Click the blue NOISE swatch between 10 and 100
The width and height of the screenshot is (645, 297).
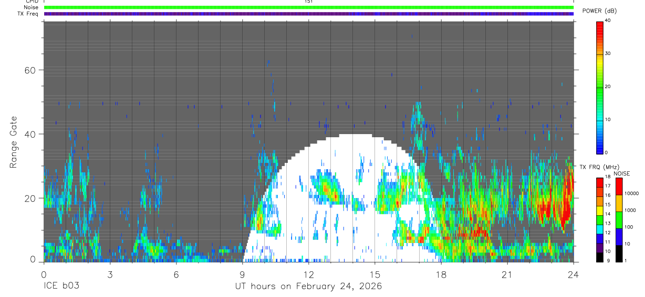[619, 237]
